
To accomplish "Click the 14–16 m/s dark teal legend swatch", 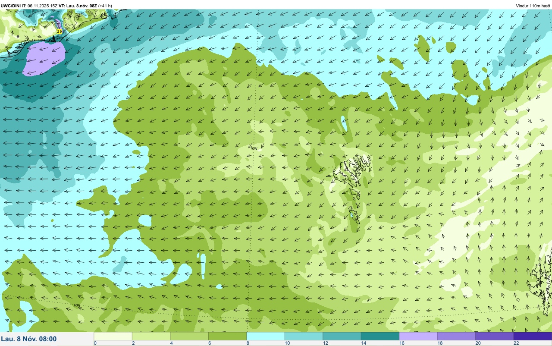I will [380, 336].
